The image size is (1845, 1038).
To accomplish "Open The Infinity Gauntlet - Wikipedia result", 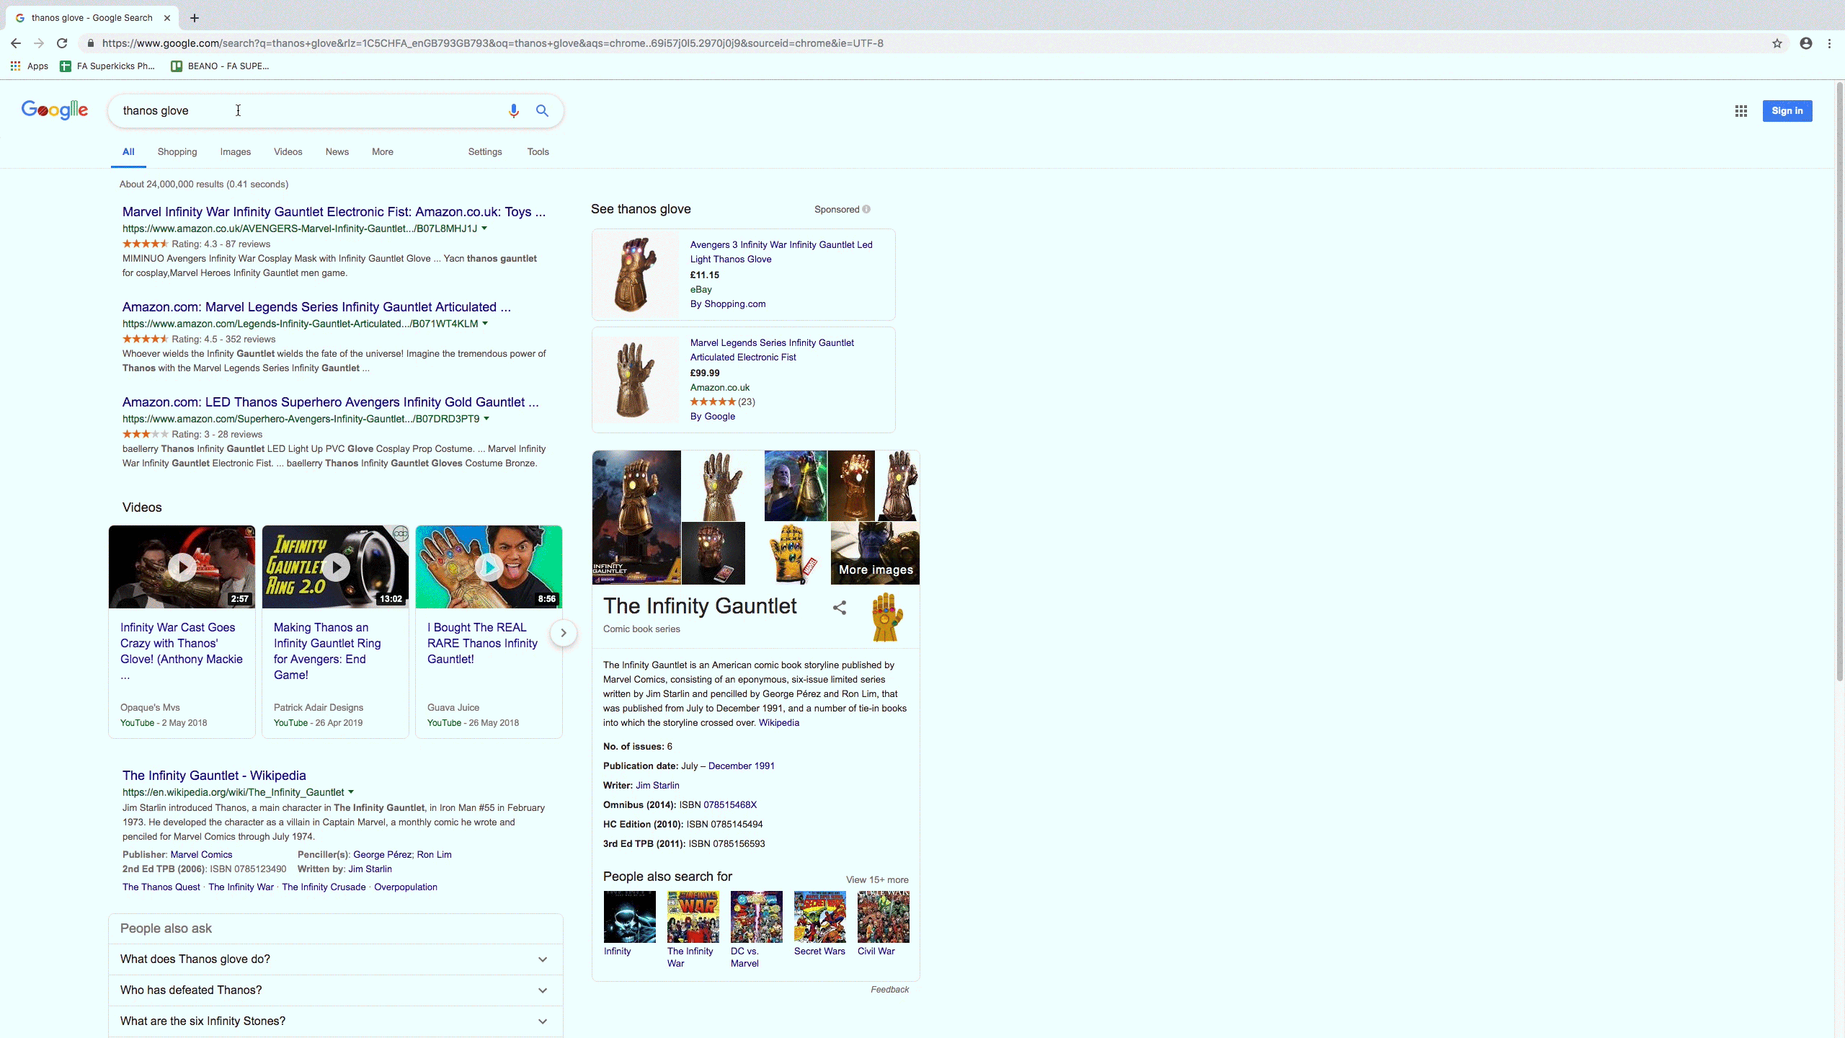I will coord(214,776).
